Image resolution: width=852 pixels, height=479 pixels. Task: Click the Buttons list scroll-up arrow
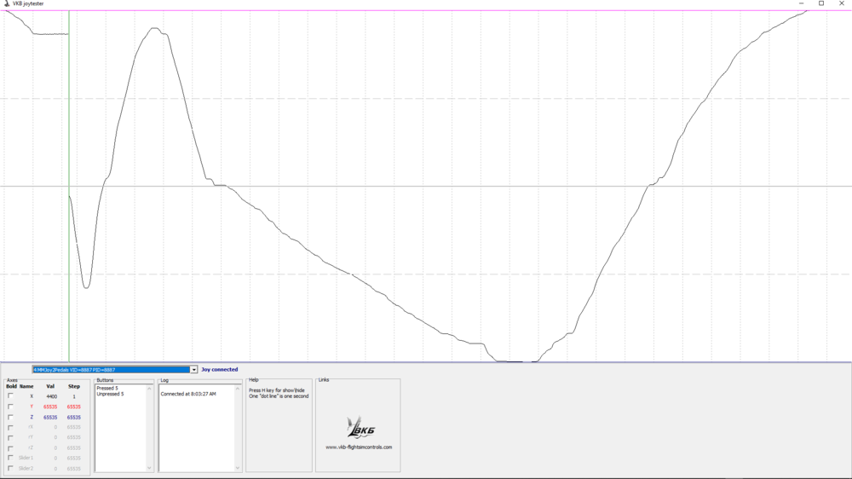[149, 389]
